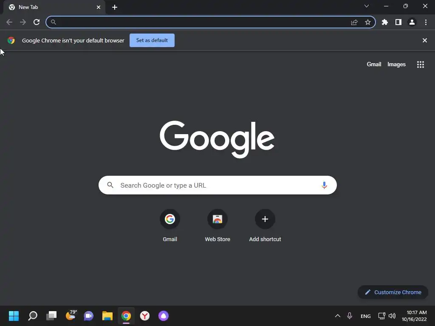Open the Google apps grid
Screen dimensions: 435x326
click(421, 65)
